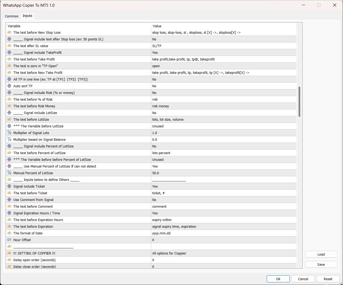Click the string icon beside 'The text before Take Profit'
Screen dimensions: 343x285
click(9, 59)
